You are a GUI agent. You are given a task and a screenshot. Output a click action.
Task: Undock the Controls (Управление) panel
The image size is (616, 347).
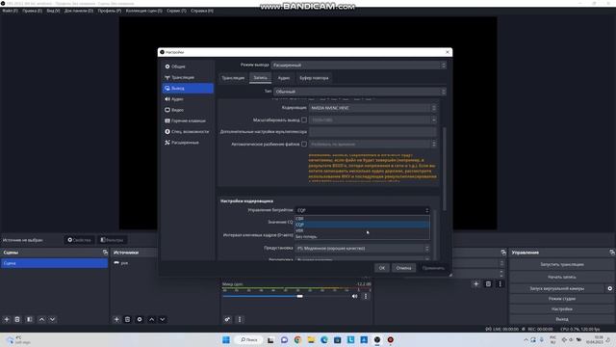pyautogui.click(x=612, y=253)
